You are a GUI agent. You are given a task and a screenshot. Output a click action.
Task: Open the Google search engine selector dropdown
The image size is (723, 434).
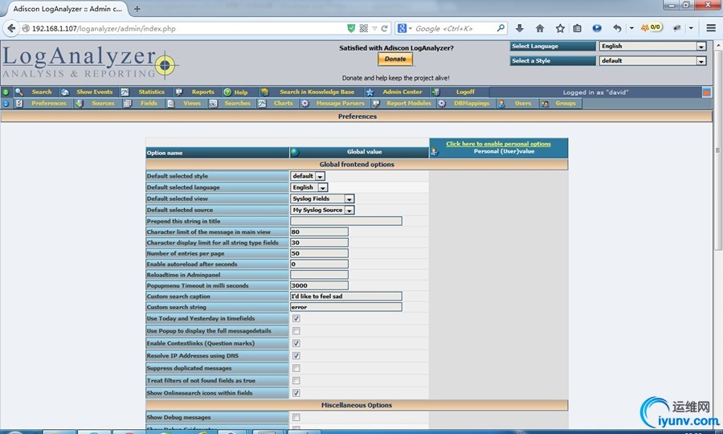(x=404, y=28)
